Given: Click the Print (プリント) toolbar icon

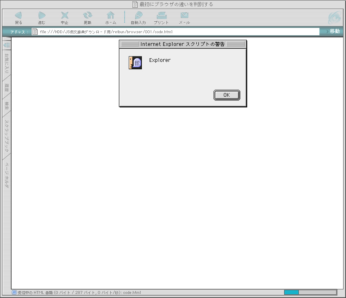Looking at the screenshot, I should click(161, 15).
